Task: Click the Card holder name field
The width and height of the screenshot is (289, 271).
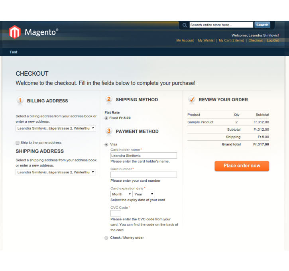Action: (144, 155)
